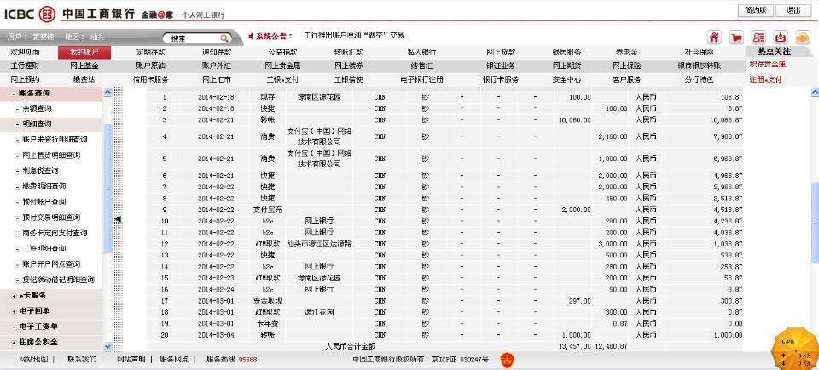Open the 结售汇 menu item
This screenshot has height=370, width=819.
421,66
